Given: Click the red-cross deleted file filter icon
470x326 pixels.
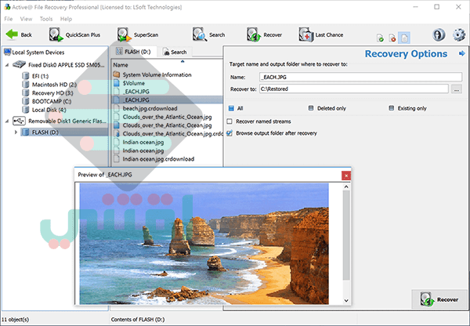Looking at the screenshot, I should [392, 38].
